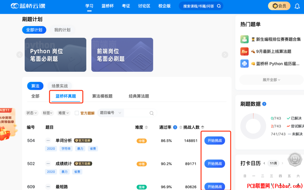Open the 11月 month selector
Viewport: 304px width, 190px height.
[273, 163]
